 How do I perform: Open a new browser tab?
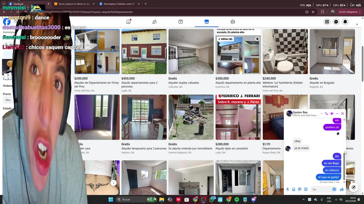point(145,4)
